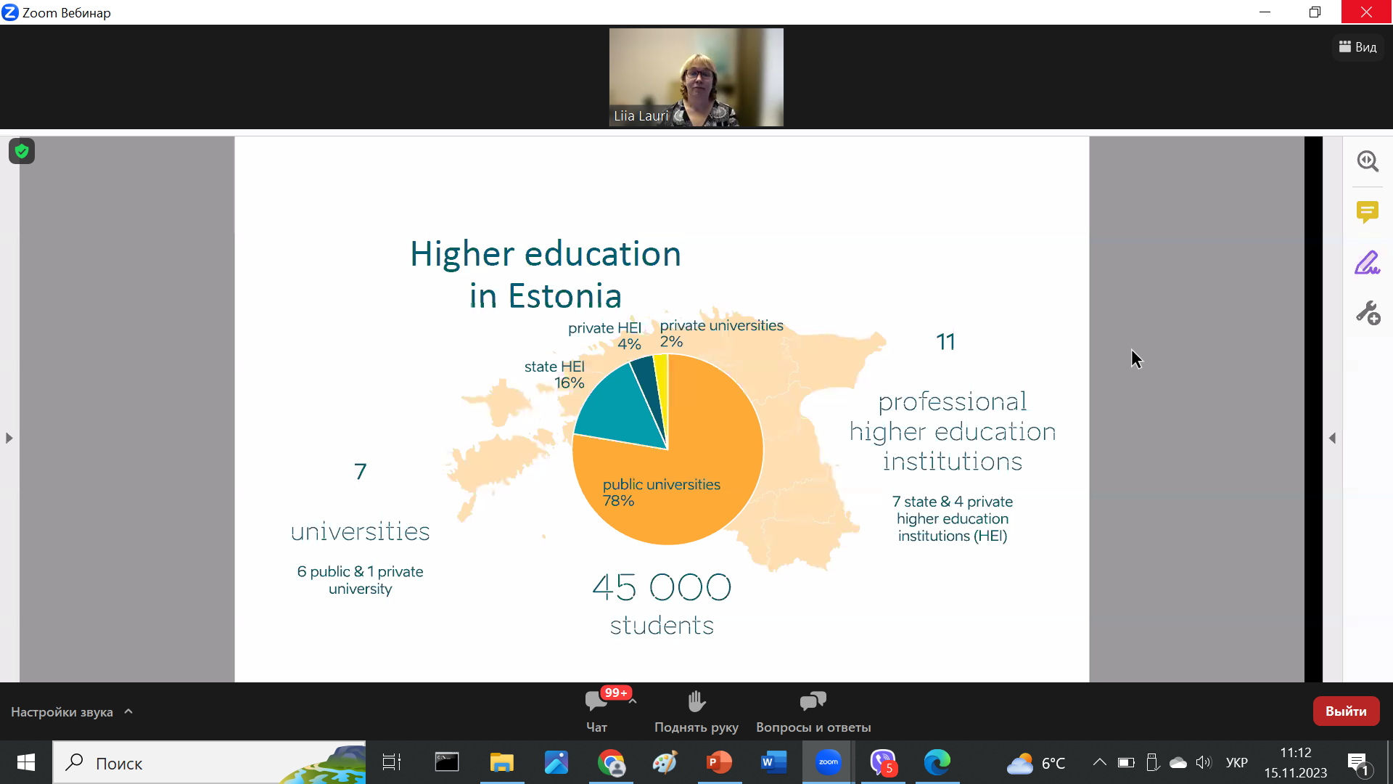Open PowerPoint from the taskbar
1393x784 pixels.
coord(719,762)
